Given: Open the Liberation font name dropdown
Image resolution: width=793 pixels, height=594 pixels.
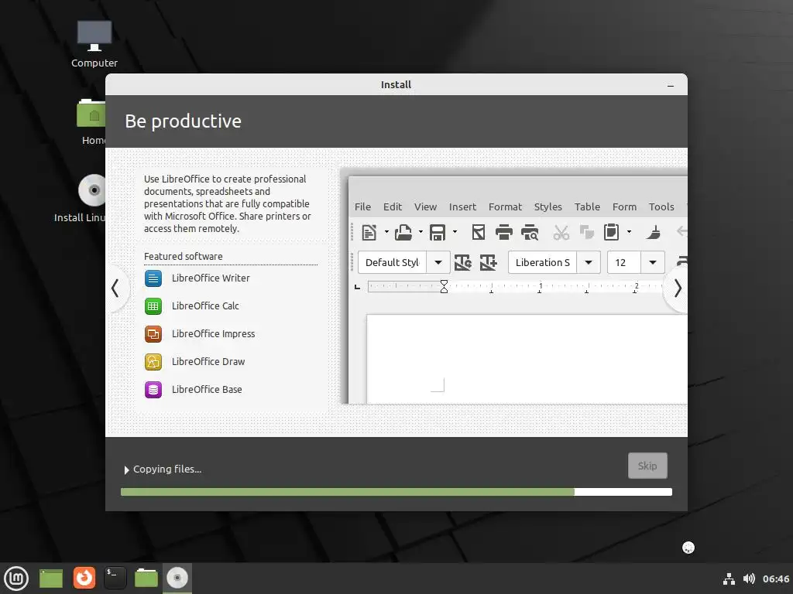Looking at the screenshot, I should click(x=589, y=263).
